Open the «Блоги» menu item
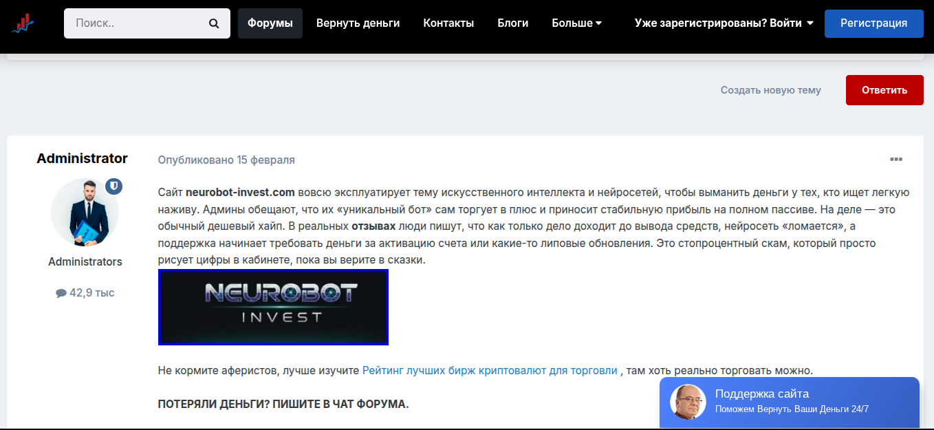The image size is (934, 430). point(512,22)
